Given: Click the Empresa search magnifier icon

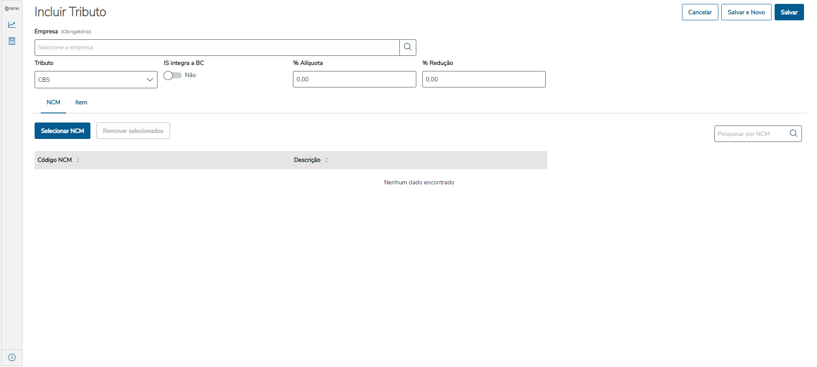Looking at the screenshot, I should (408, 47).
